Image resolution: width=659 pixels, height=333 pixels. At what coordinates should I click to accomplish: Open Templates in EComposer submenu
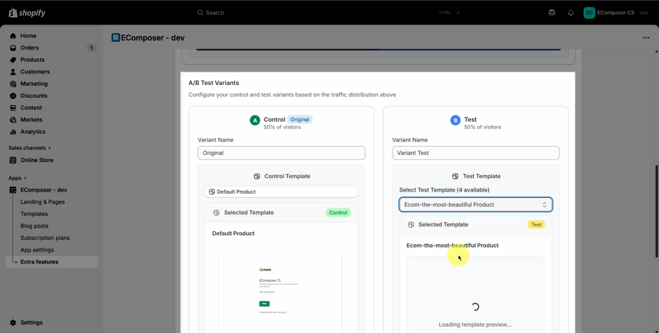pos(34,214)
